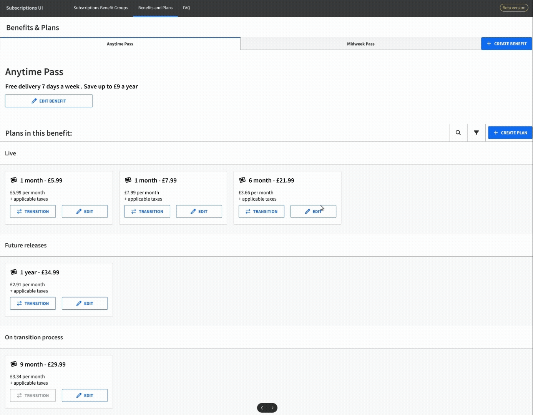Click the search magnifier icon
Image resolution: width=533 pixels, height=415 pixels.
pyautogui.click(x=458, y=133)
